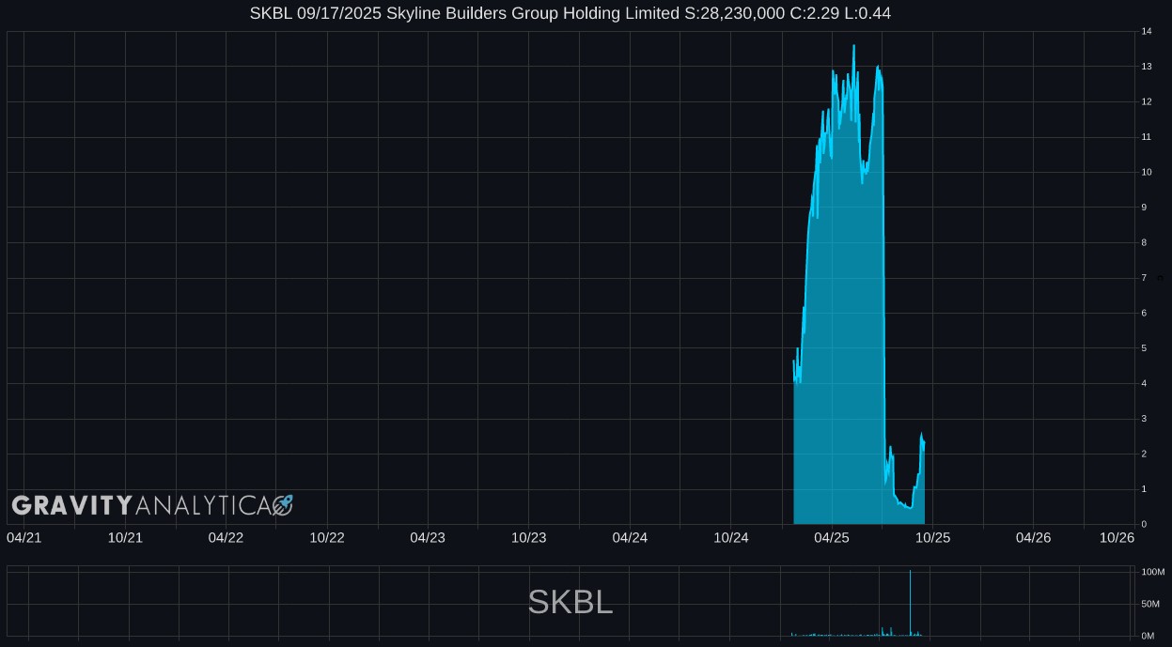Click price axis value 8
Screen dimensions: 1172x647
(x=1144, y=243)
